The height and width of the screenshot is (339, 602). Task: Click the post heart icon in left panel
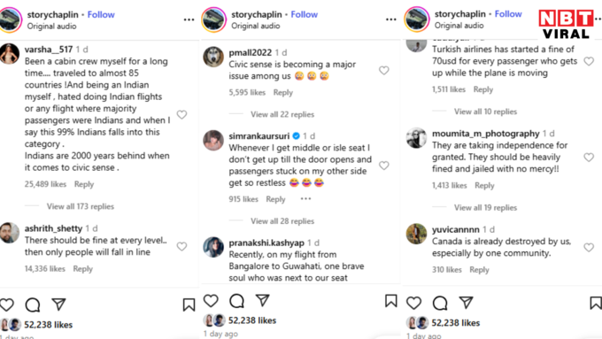(6, 304)
